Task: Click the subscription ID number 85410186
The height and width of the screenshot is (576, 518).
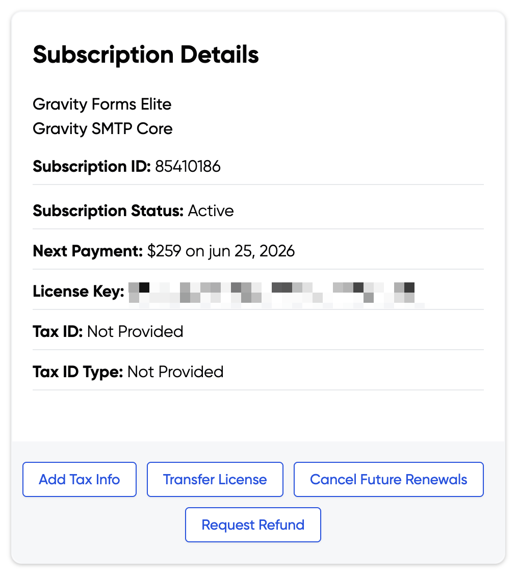Action: [188, 167]
